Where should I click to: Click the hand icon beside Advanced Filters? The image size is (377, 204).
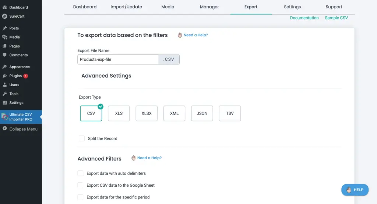pos(133,158)
